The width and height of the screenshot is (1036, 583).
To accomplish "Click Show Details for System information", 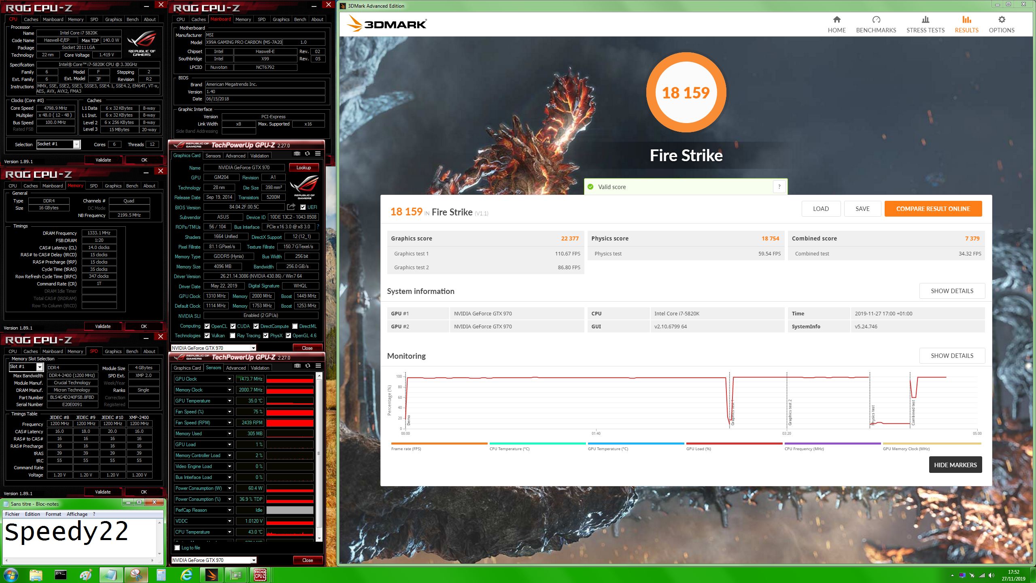I will click(952, 291).
